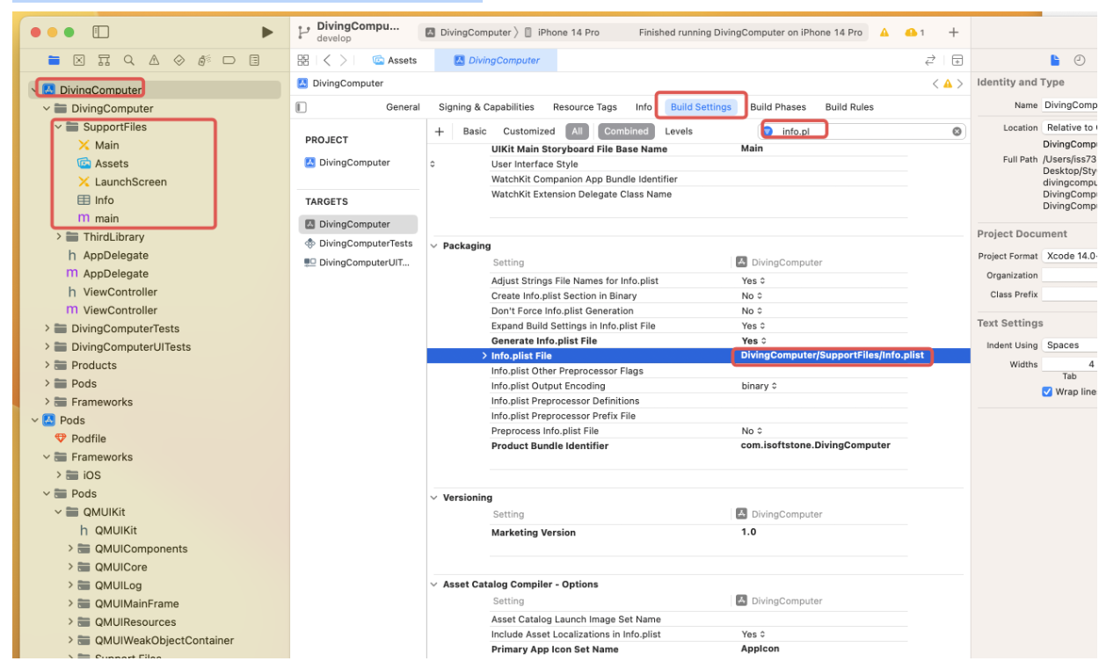
Task: Open the History inspector clock icon
Action: coord(1080,60)
